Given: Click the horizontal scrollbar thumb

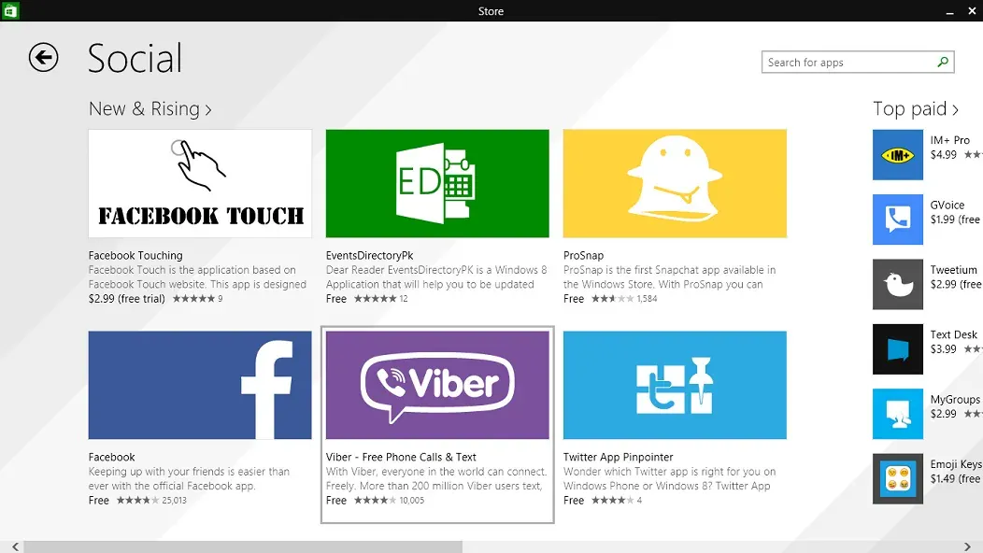Looking at the screenshot, I should point(243,546).
